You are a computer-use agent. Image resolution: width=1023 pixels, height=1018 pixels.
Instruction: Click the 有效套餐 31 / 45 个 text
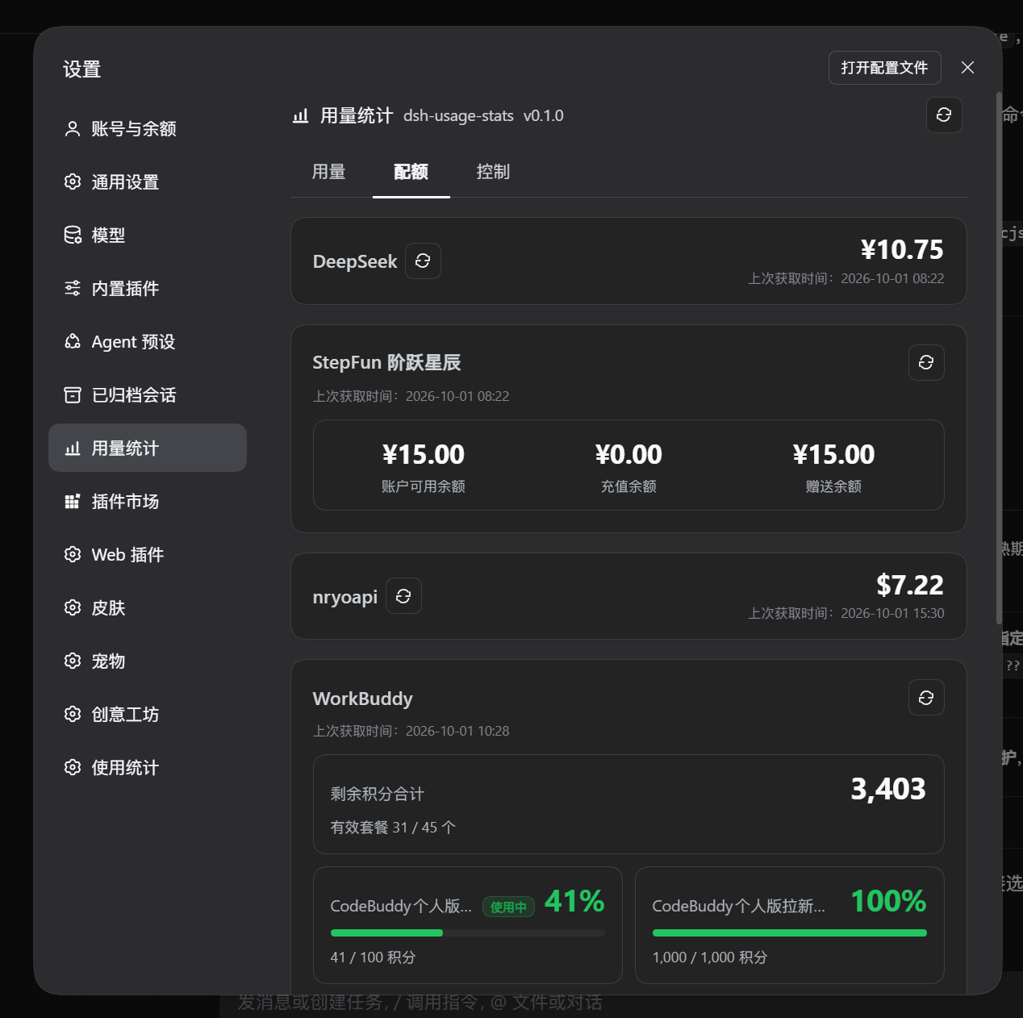[x=393, y=827]
